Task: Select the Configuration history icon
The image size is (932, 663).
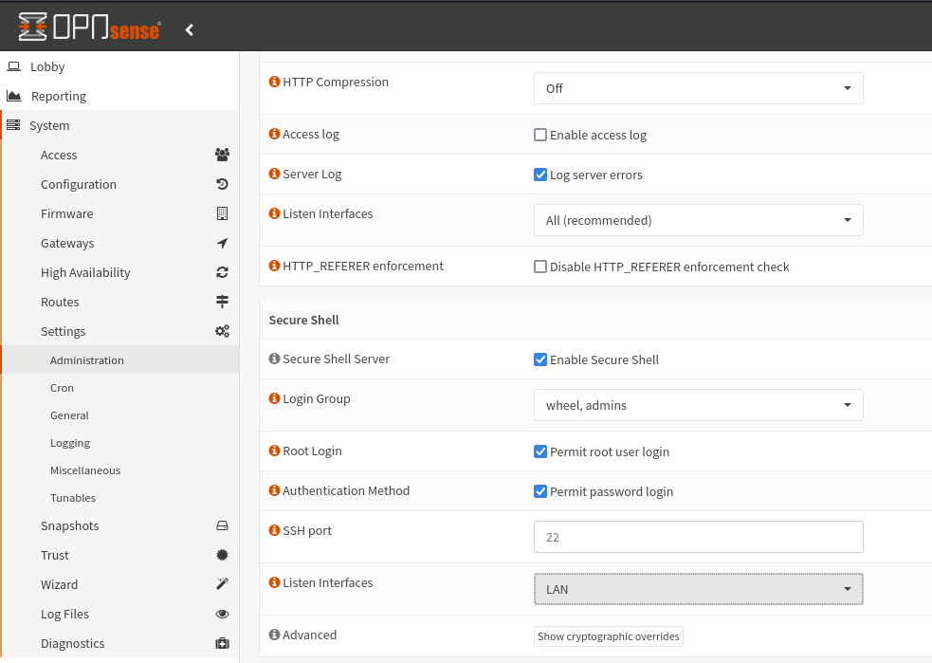Action: [x=222, y=184]
